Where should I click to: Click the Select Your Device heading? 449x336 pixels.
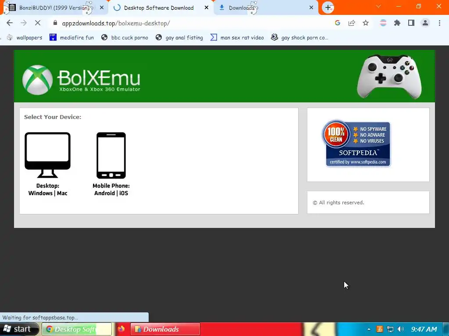[53, 117]
